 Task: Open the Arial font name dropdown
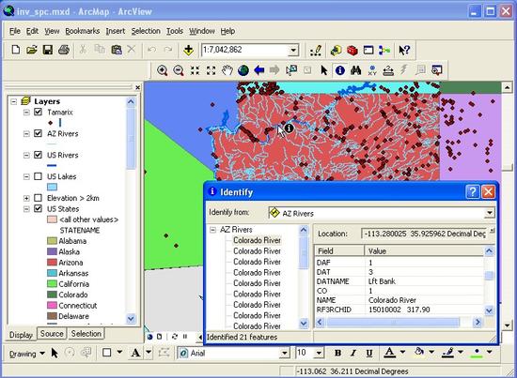tap(285, 354)
